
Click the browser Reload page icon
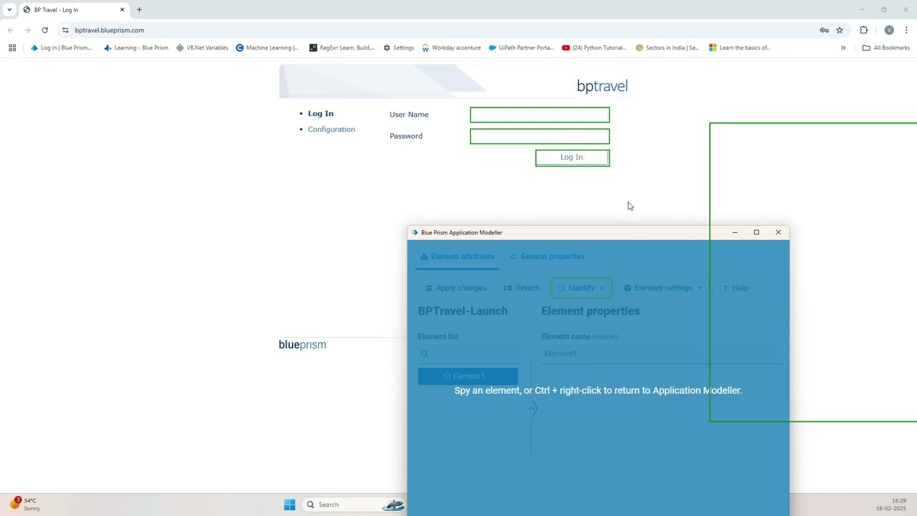pyautogui.click(x=44, y=30)
